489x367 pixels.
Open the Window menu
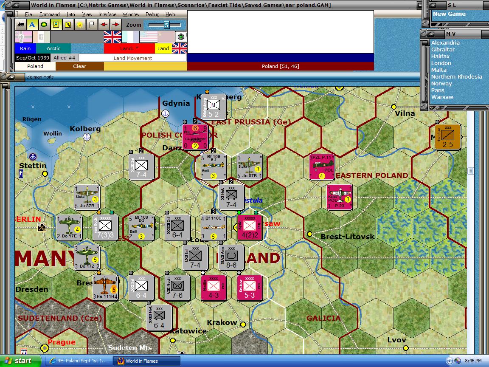tap(131, 14)
